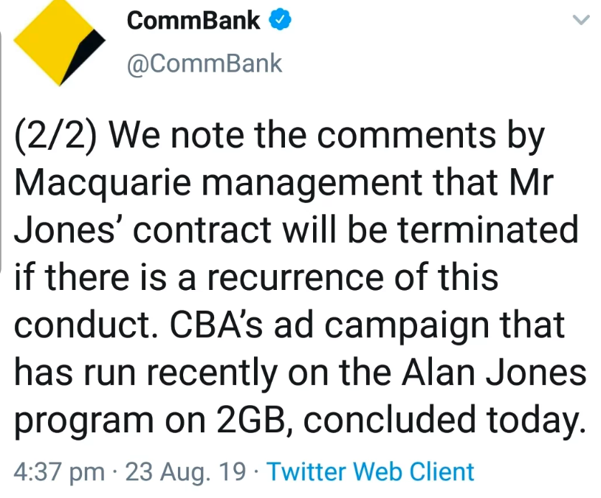This screenshot has height=498, width=601.
Task: Open the CommBank display name profile
Action: pyautogui.click(x=193, y=21)
